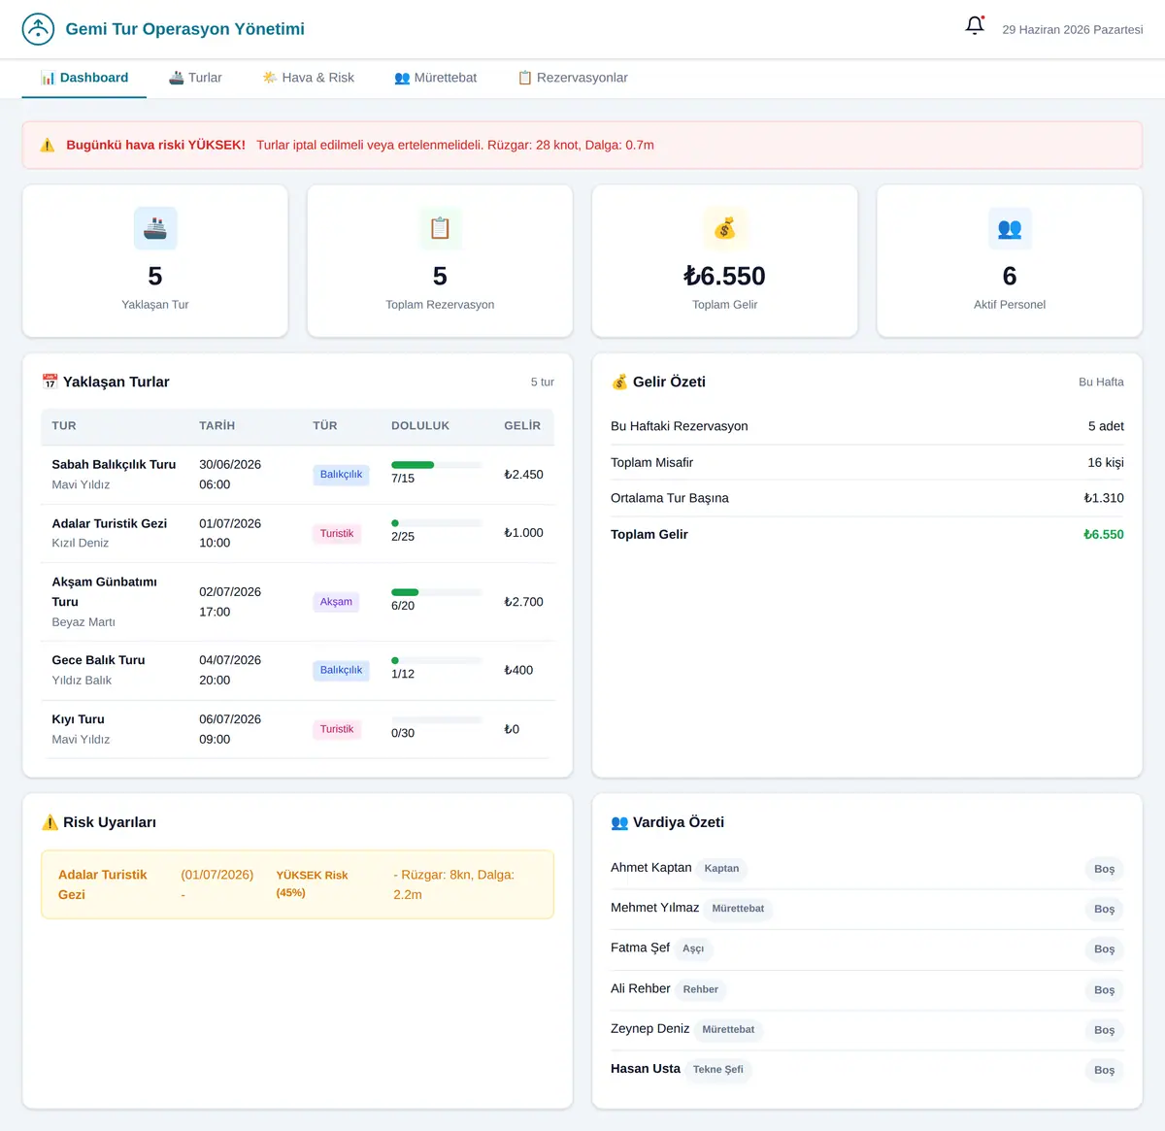This screenshot has width=1165, height=1131.
Task: Click the people icon beside Vardiya Özeti
Action: pos(619,822)
